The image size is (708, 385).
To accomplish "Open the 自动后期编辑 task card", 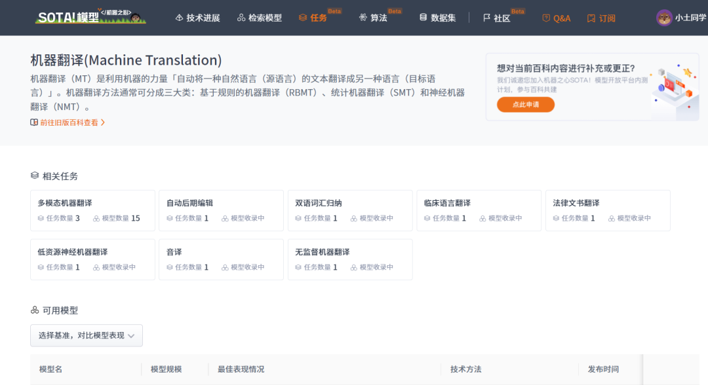I will pos(222,211).
